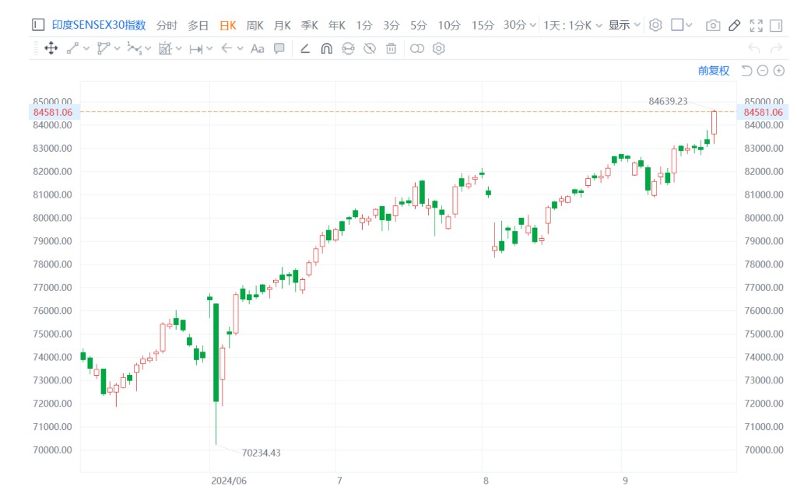
Task: Take a chart screenshot with camera icon
Action: pos(713,25)
